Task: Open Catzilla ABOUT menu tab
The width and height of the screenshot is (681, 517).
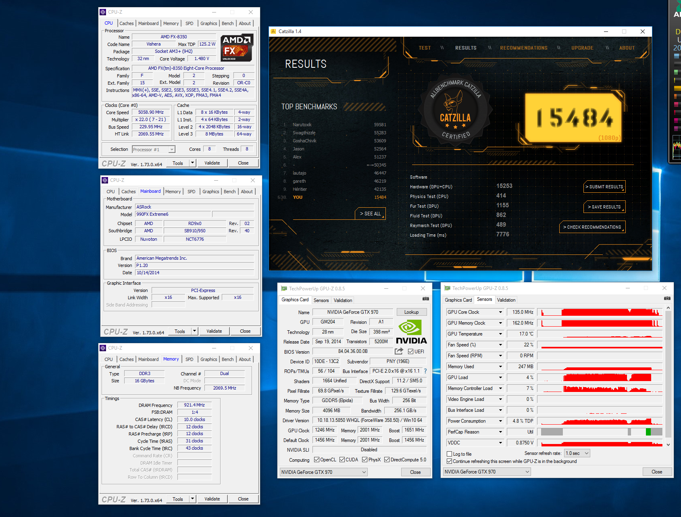Action: [x=627, y=48]
